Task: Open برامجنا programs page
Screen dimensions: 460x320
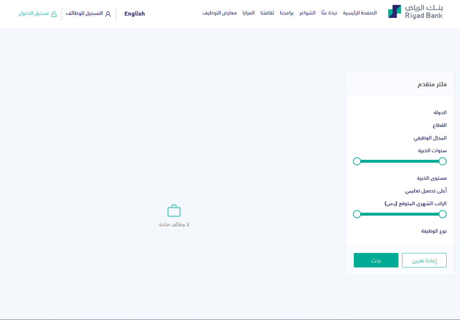Action: pyautogui.click(x=287, y=13)
